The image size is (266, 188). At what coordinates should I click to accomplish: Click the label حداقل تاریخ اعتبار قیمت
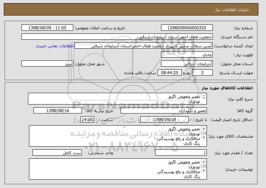(x=232, y=120)
